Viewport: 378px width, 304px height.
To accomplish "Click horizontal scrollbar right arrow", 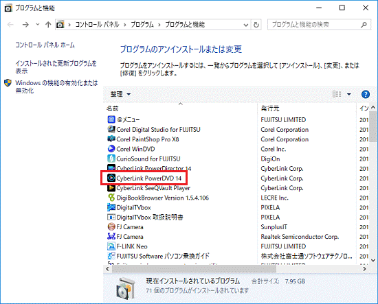I will (x=364, y=269).
